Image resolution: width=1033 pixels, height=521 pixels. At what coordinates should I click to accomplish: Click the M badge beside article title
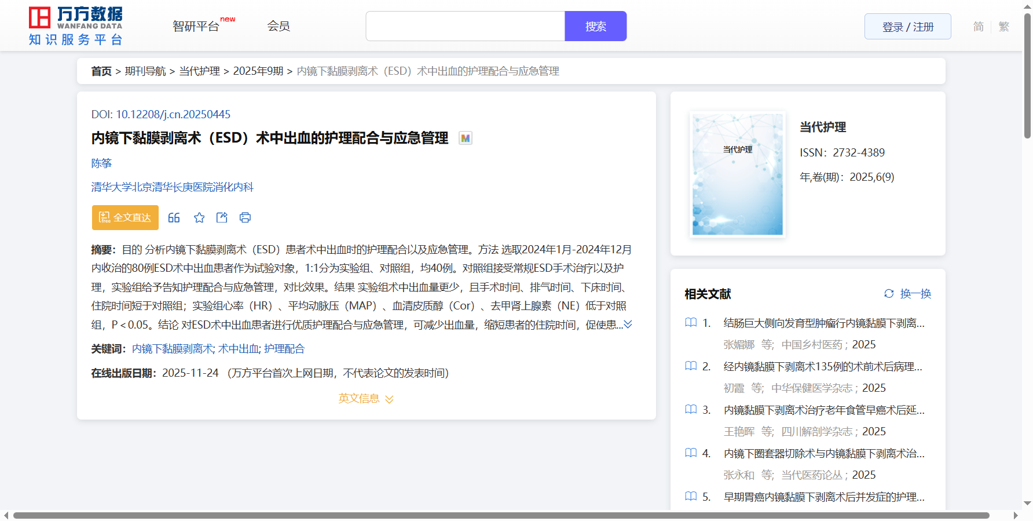coord(465,139)
